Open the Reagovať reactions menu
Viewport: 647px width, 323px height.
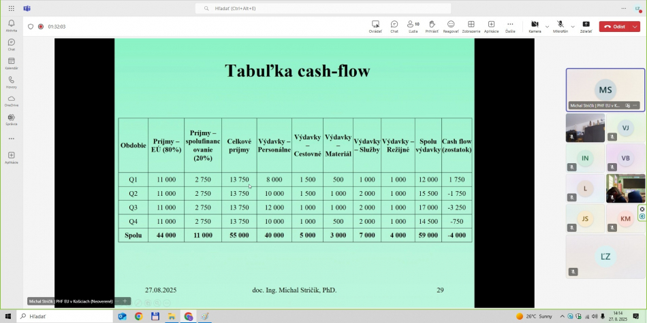(x=451, y=26)
